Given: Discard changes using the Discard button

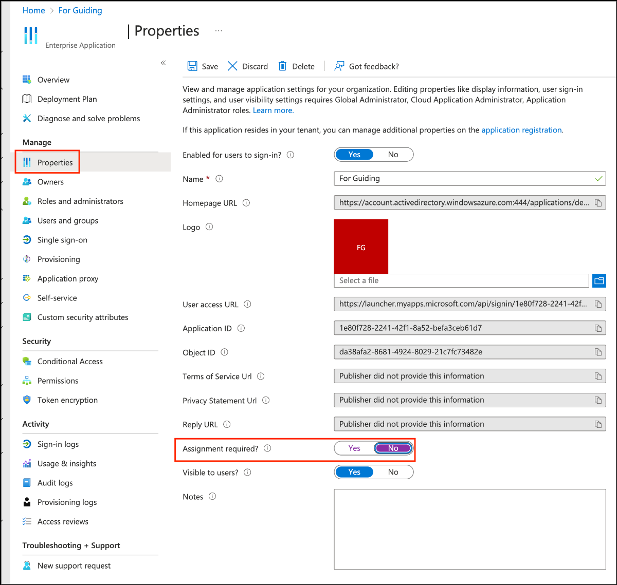Looking at the screenshot, I should (x=248, y=66).
